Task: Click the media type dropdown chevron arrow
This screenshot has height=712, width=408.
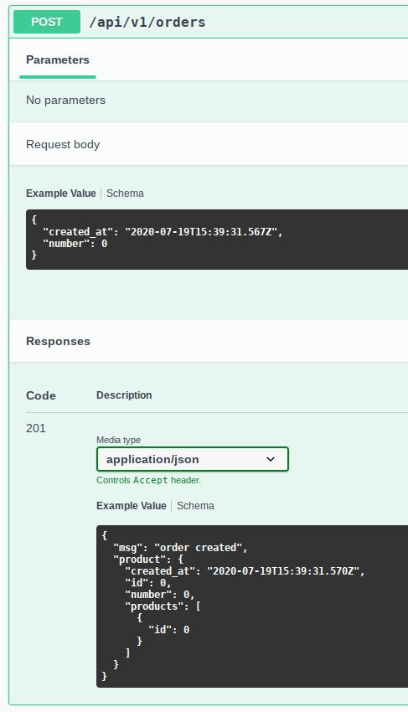Action: coord(271,459)
